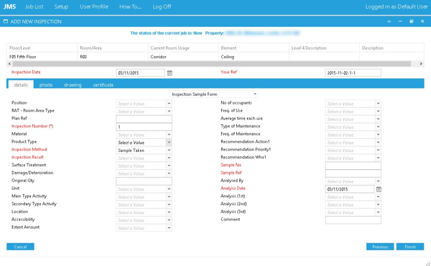Grab the window resize grip in corner
Viewport: 431px width, 266px height.
pos(428,263)
